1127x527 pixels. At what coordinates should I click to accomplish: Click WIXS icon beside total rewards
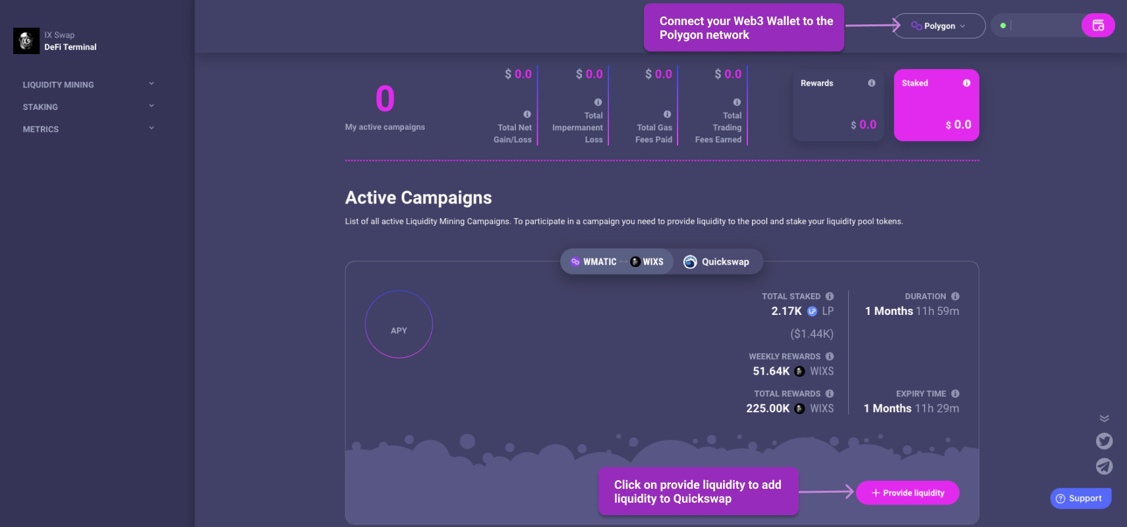799,408
